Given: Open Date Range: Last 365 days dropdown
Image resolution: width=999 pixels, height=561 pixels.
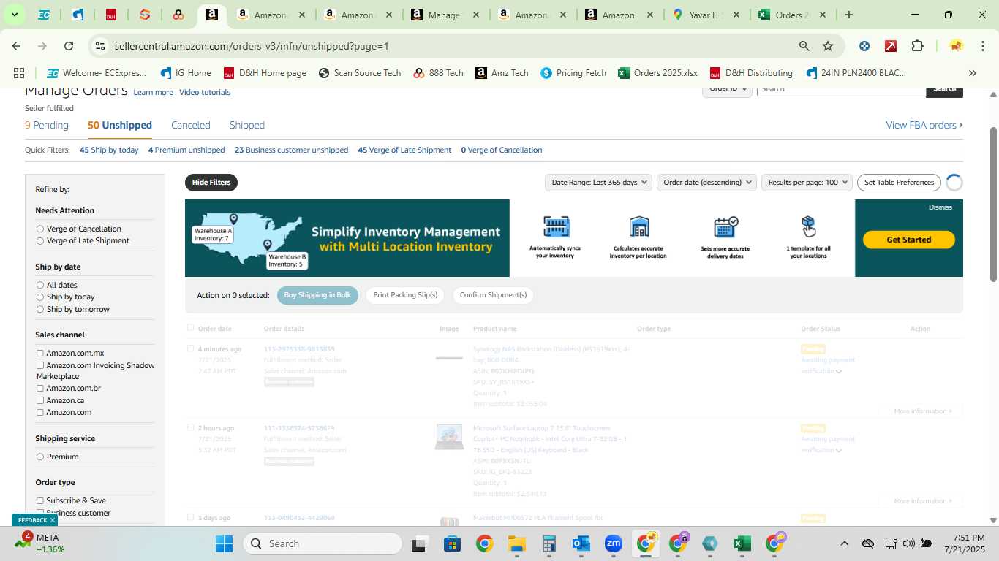Looking at the screenshot, I should pyautogui.click(x=598, y=182).
